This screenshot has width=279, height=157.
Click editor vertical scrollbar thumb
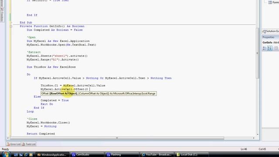click(257, 53)
